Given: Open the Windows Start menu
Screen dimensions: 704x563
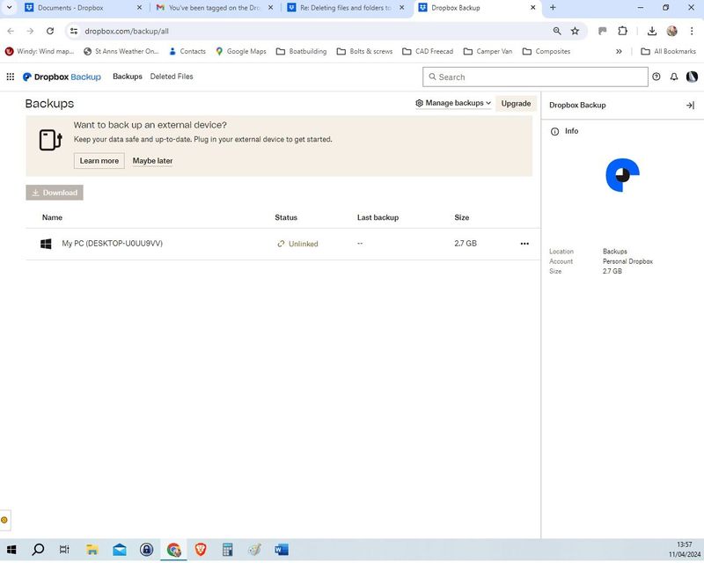Looking at the screenshot, I should (11, 550).
